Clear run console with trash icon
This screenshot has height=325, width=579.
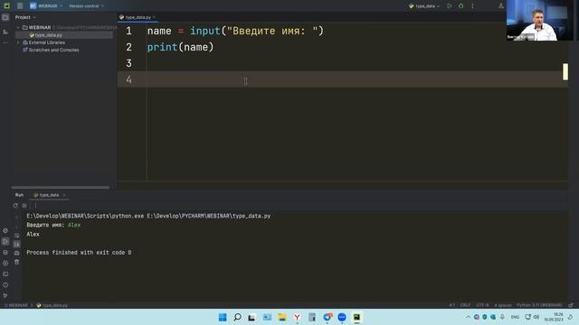click(16, 262)
